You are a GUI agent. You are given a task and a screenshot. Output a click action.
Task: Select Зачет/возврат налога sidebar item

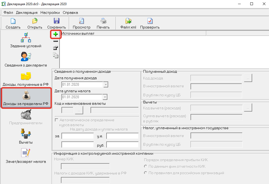[x=26, y=156]
